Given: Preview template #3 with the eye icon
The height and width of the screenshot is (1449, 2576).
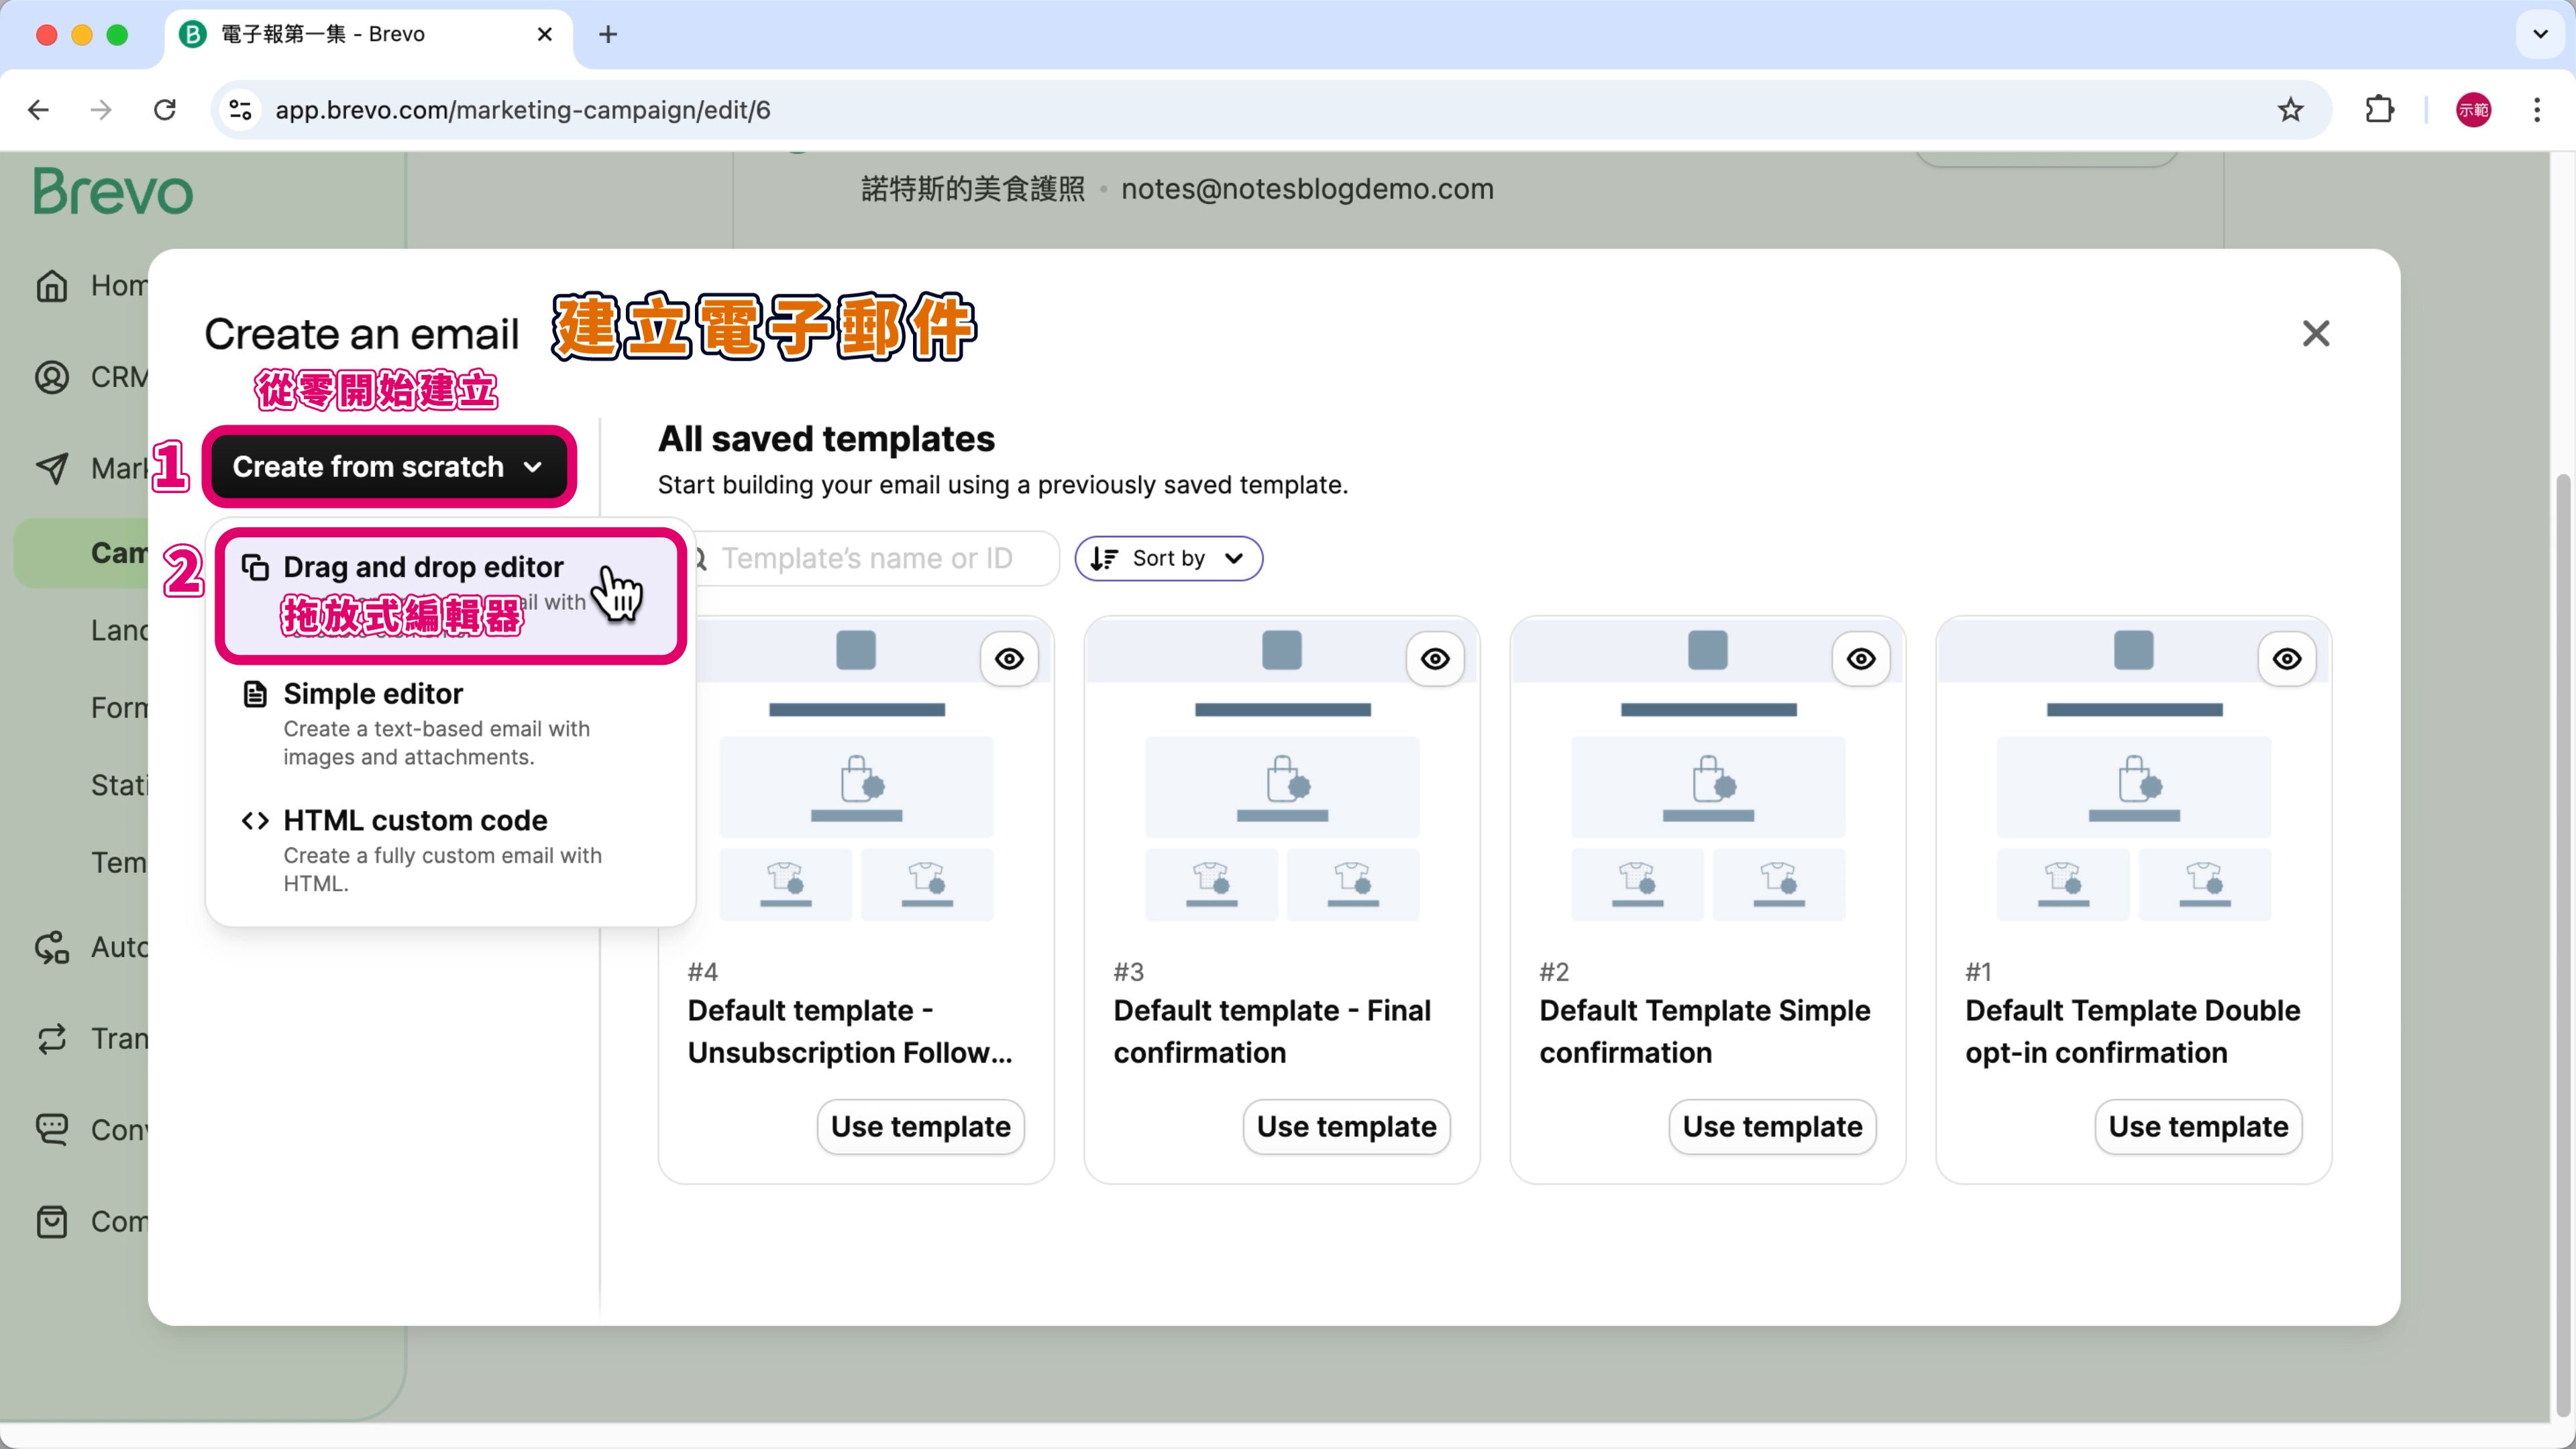Looking at the screenshot, I should pos(1435,659).
